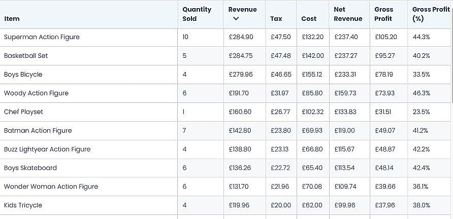Sort by Net Revenue column header
The image size is (453, 219).
coord(348,14)
